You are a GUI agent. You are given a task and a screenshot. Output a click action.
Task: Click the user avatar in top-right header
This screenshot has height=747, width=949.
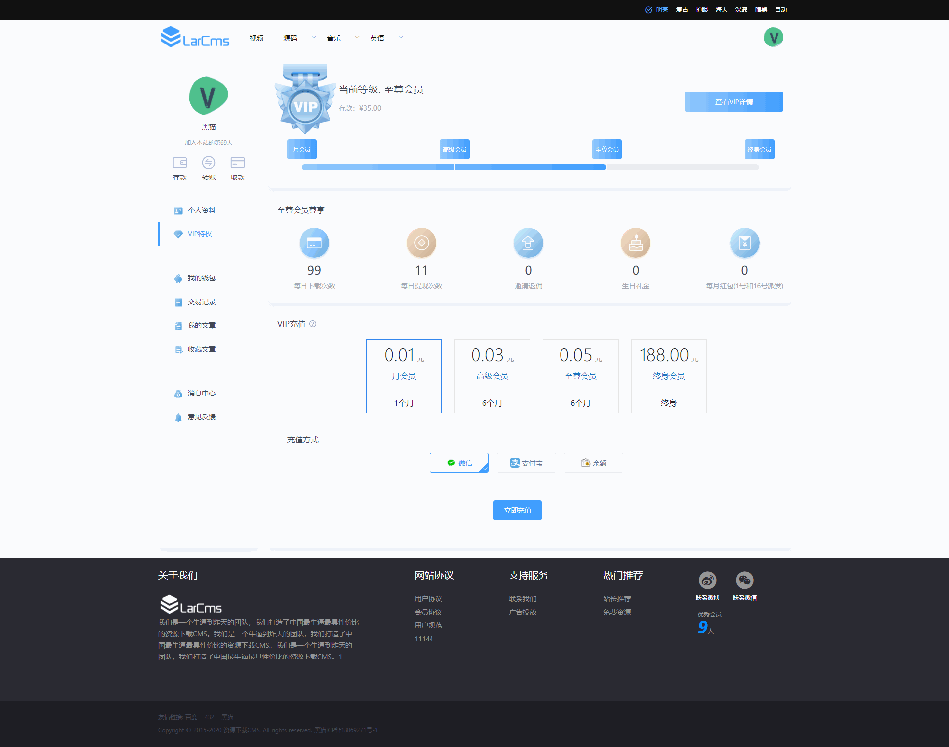point(773,38)
